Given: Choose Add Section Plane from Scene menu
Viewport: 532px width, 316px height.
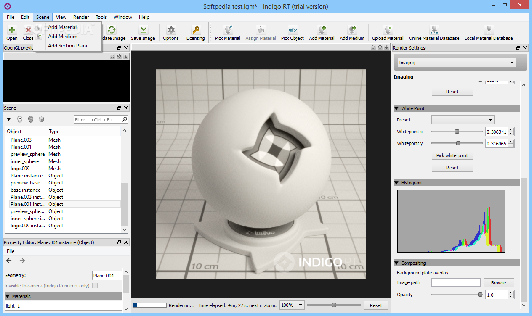Looking at the screenshot, I should point(68,46).
